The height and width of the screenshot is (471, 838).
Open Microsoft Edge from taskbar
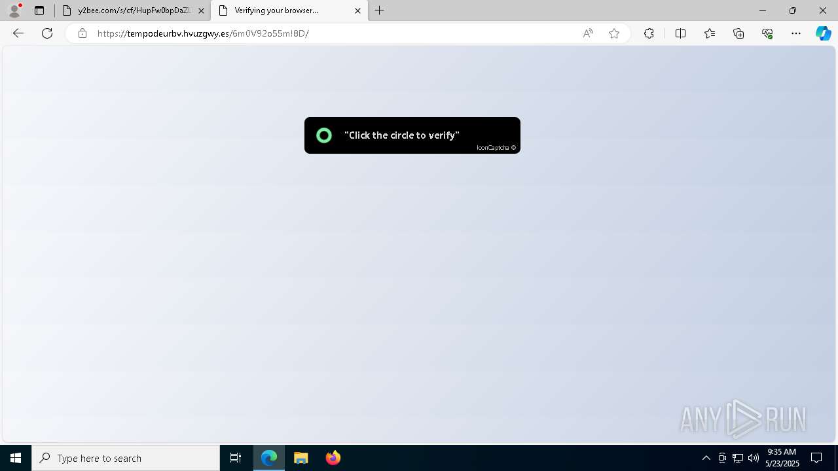(x=269, y=458)
